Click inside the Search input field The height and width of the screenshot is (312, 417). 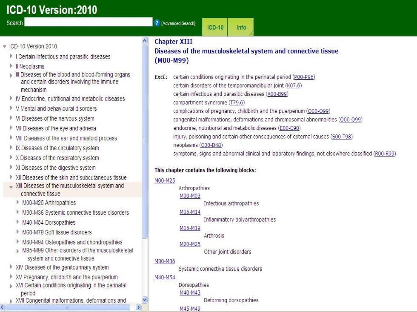pyautogui.click(x=89, y=22)
